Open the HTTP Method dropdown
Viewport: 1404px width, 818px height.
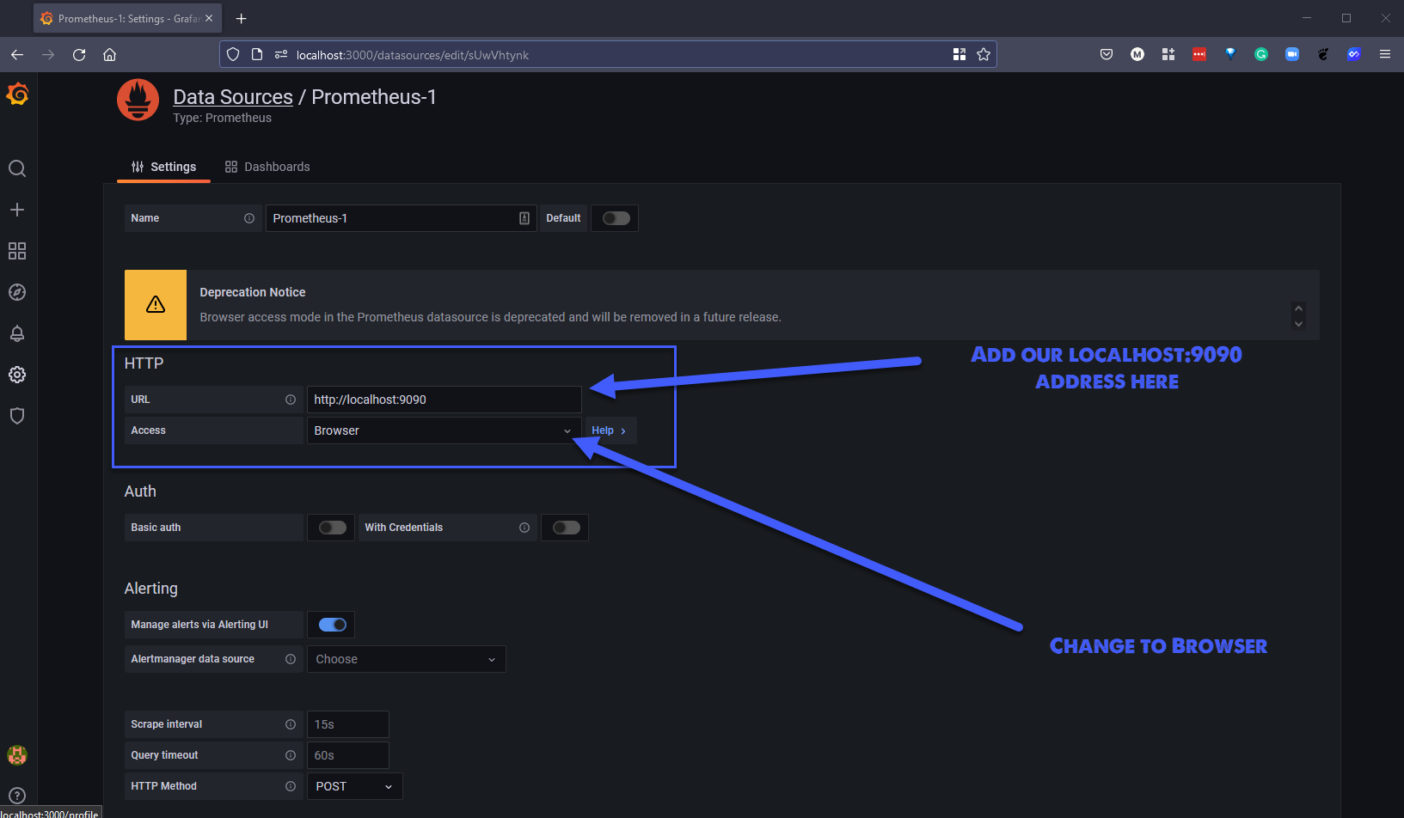point(354,786)
